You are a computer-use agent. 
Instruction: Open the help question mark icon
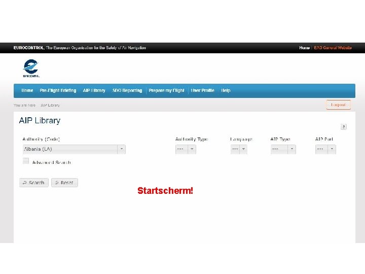coord(343,127)
